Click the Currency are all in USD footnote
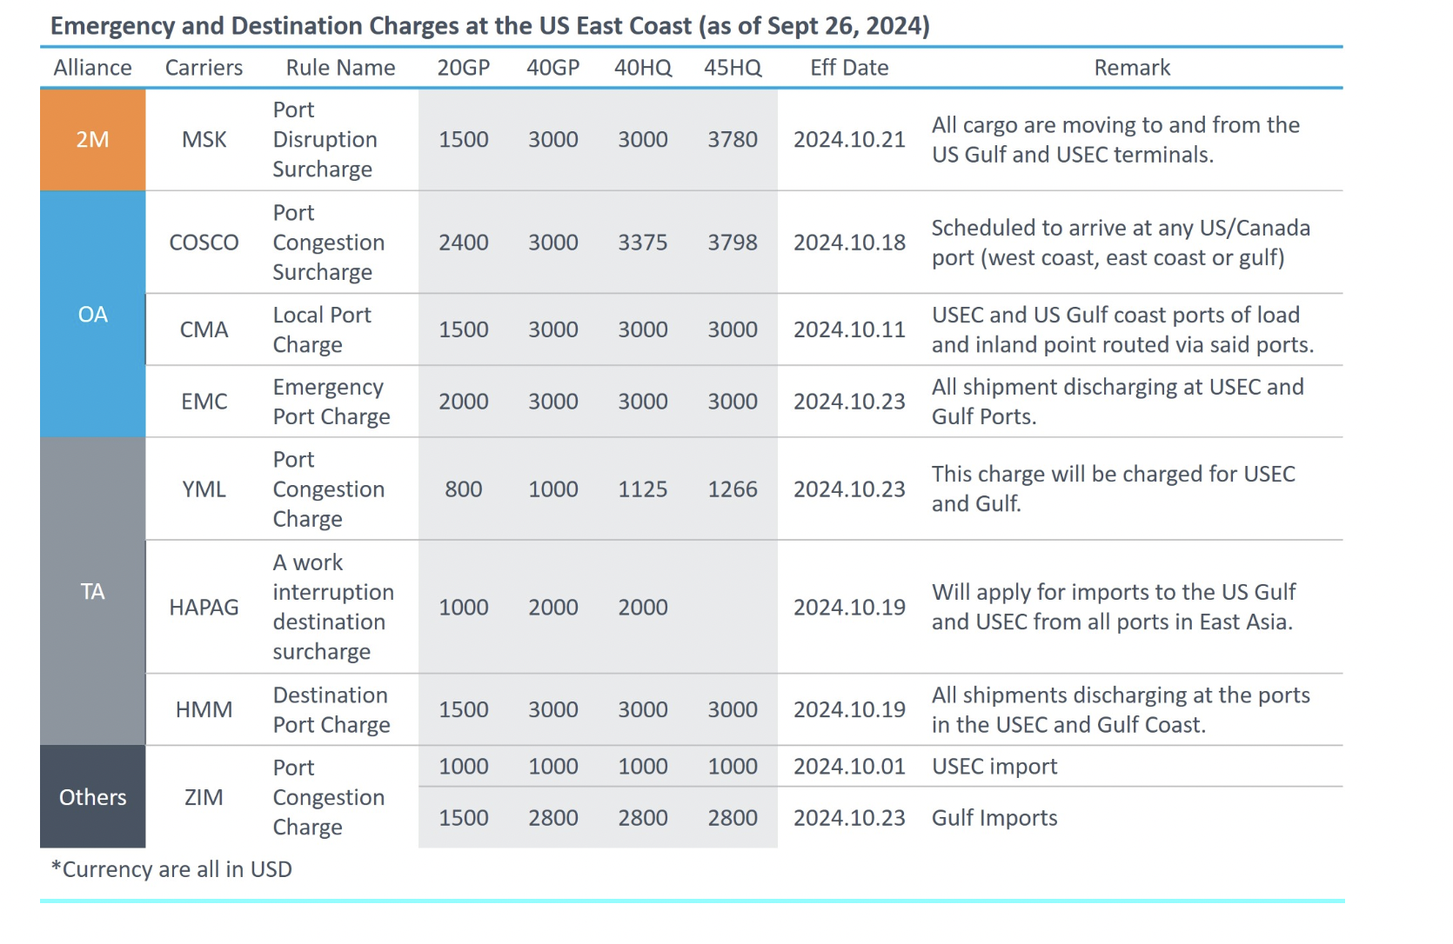 [171, 869]
